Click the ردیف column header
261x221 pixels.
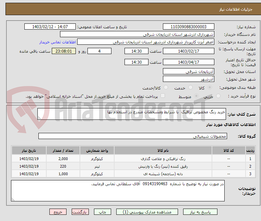click(250, 150)
